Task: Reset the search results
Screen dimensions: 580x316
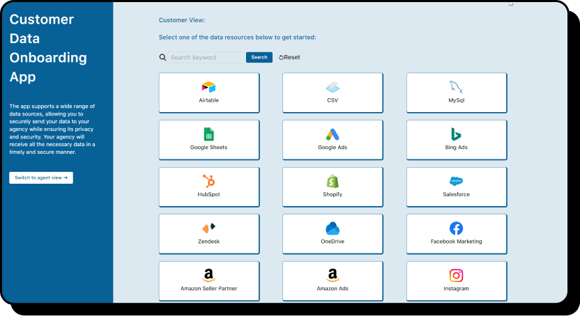Action: 289,57
